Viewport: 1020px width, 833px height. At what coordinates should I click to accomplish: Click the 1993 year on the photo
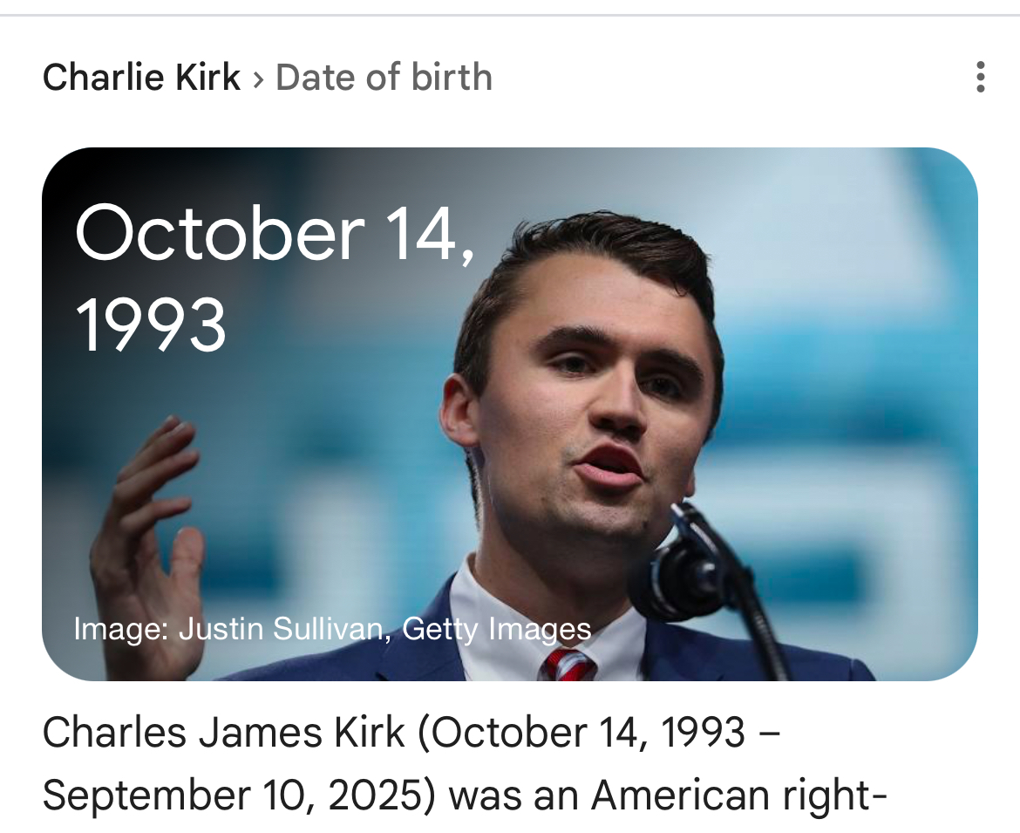coord(151,324)
